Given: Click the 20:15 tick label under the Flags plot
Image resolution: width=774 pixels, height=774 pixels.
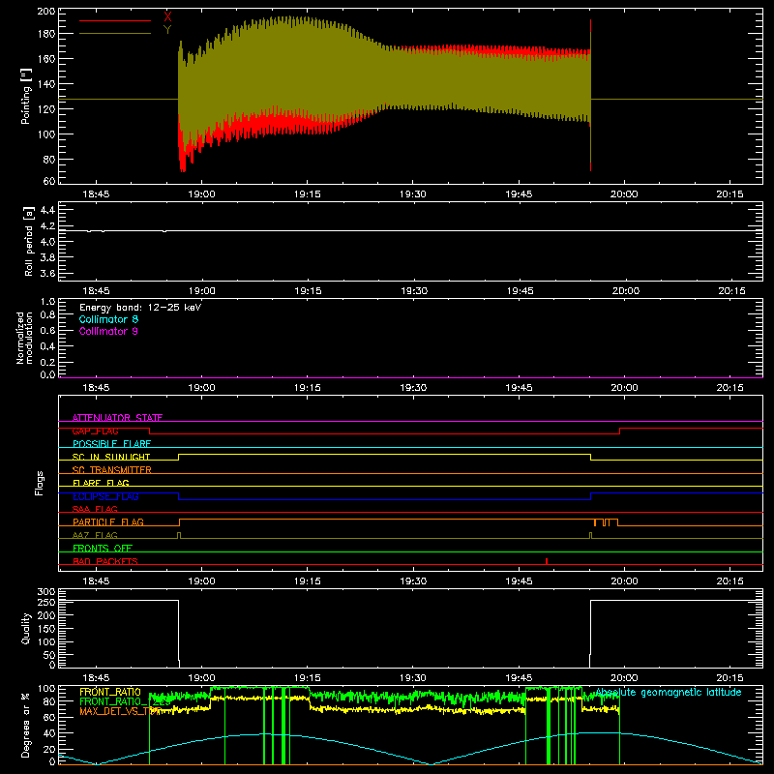Looking at the screenshot, I should click(729, 581).
